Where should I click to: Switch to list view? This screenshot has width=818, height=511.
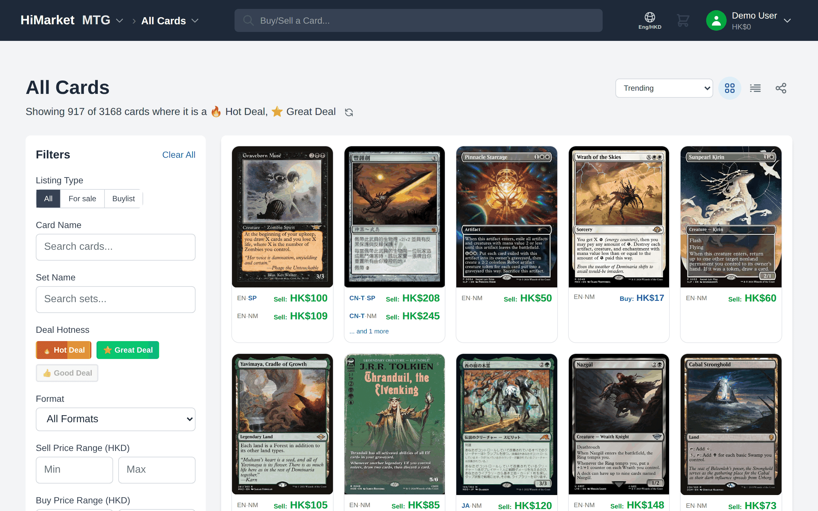point(755,88)
